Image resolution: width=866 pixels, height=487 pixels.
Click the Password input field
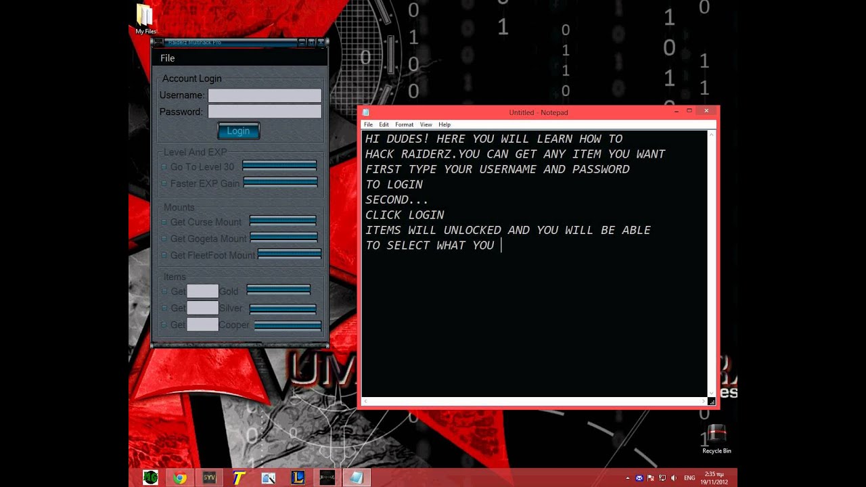265,112
